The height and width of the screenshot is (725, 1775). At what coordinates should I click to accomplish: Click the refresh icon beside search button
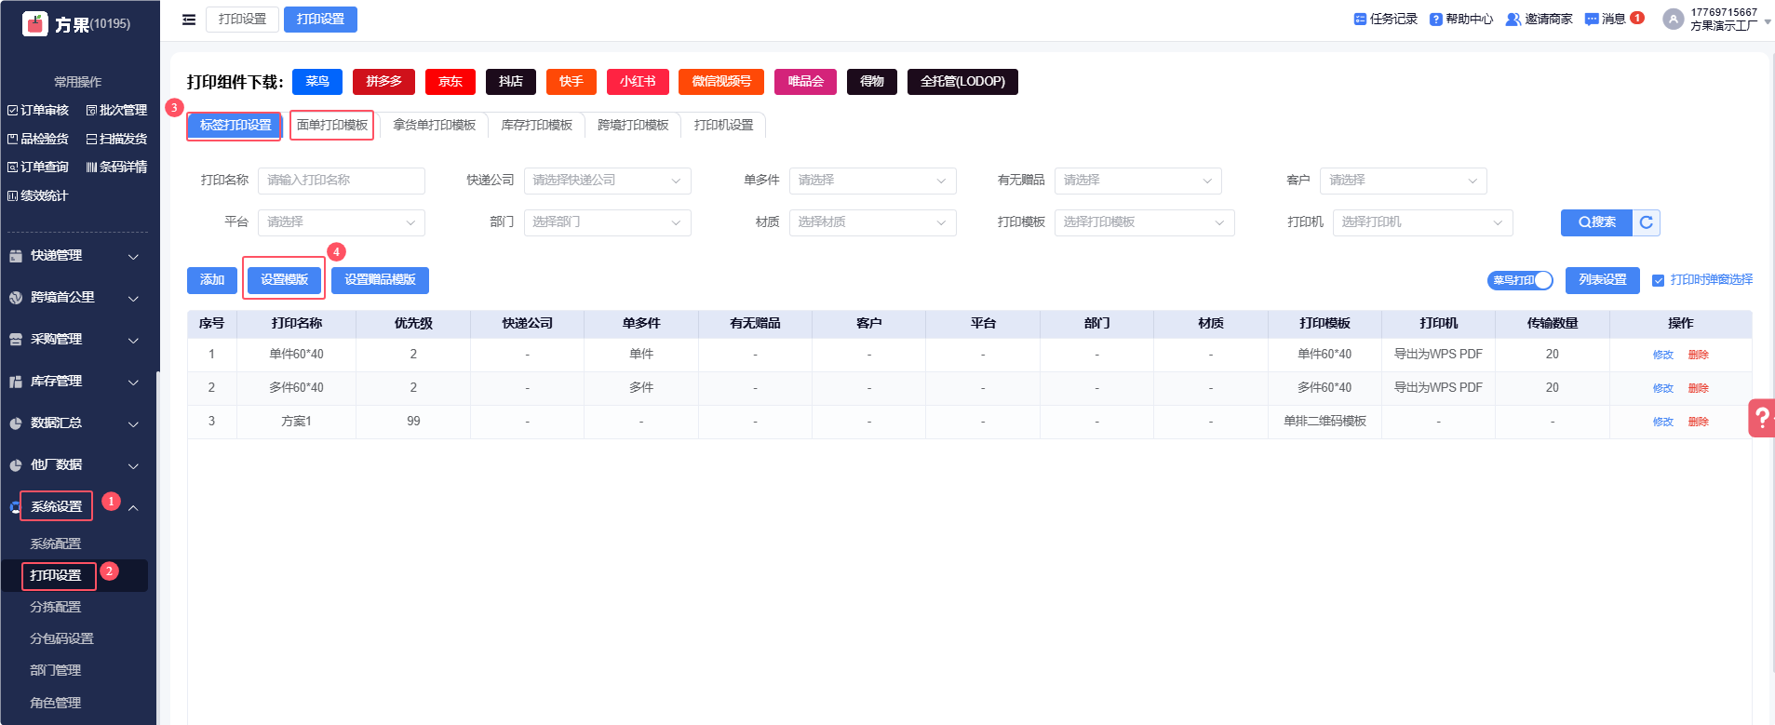point(1646,222)
